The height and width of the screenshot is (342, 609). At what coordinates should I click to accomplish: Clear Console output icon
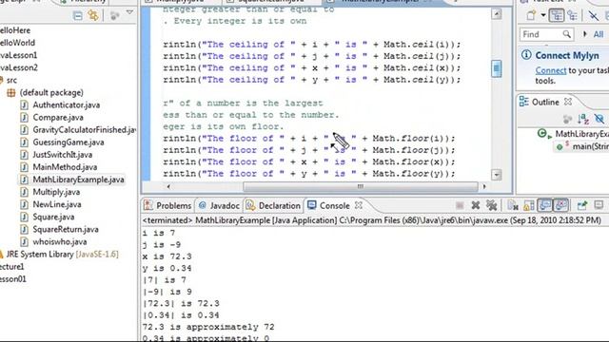click(513, 205)
